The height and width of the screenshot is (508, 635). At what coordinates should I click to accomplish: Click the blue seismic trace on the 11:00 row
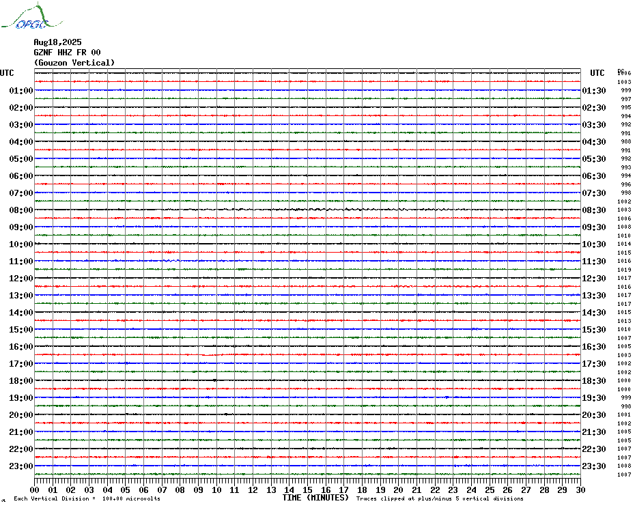pos(308,261)
